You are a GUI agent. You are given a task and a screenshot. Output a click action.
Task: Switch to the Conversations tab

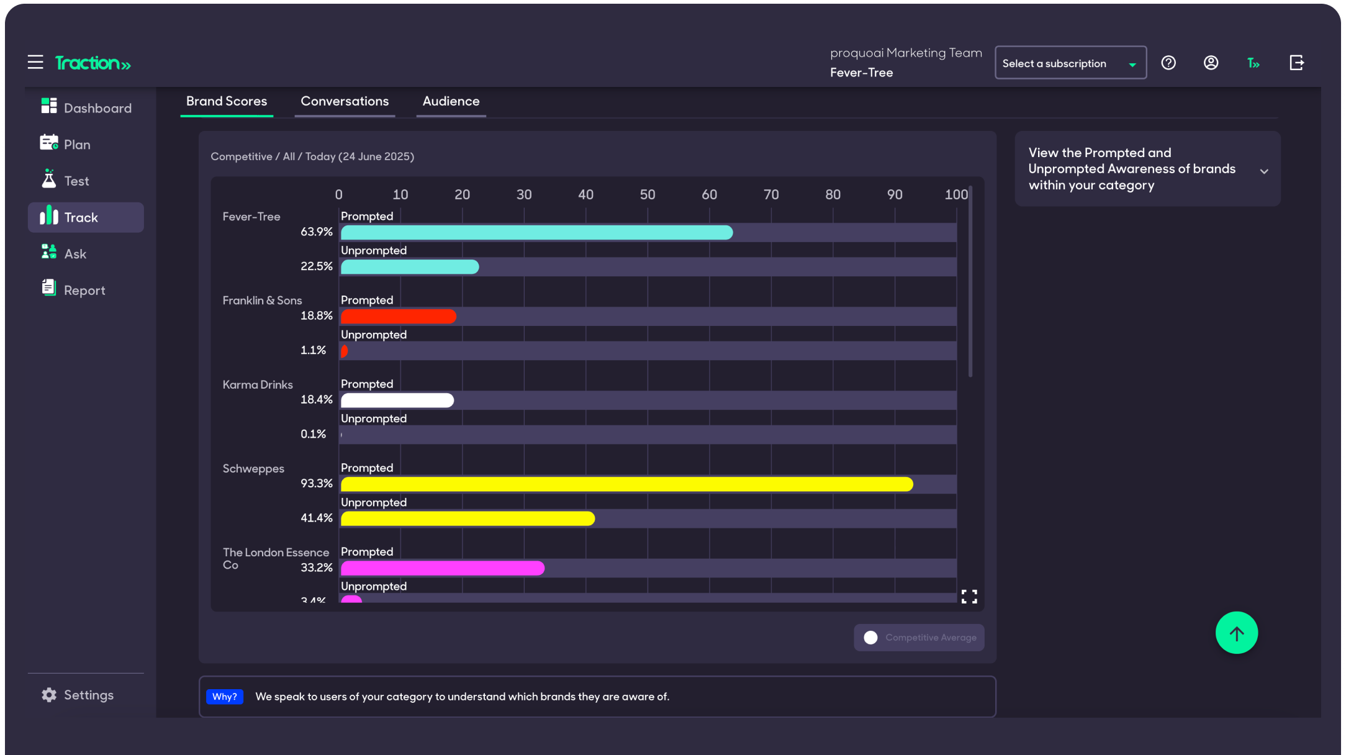[345, 101]
